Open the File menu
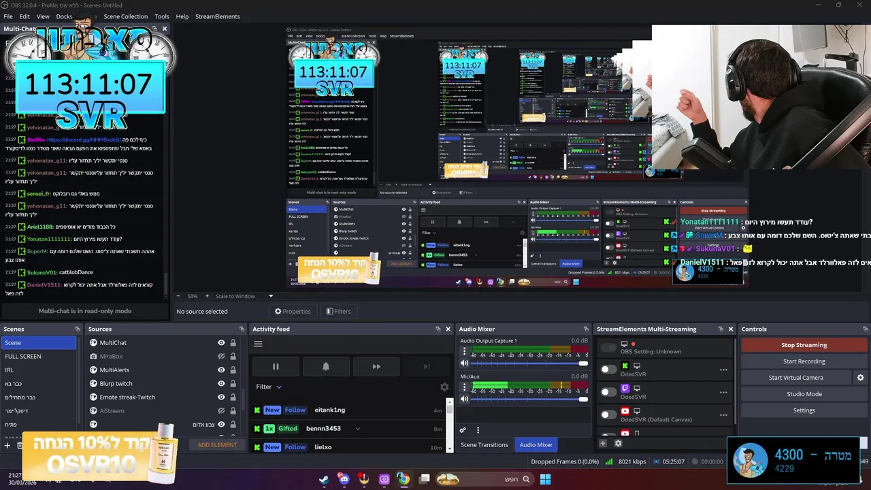Viewport: 871px width, 490px height. pyautogui.click(x=8, y=16)
